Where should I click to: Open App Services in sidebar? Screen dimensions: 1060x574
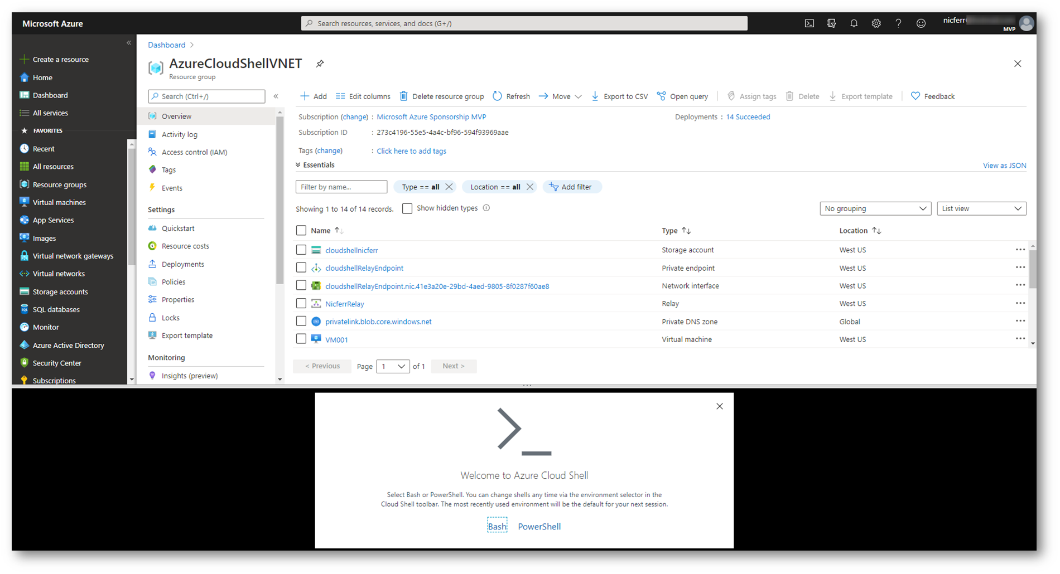[x=53, y=220]
